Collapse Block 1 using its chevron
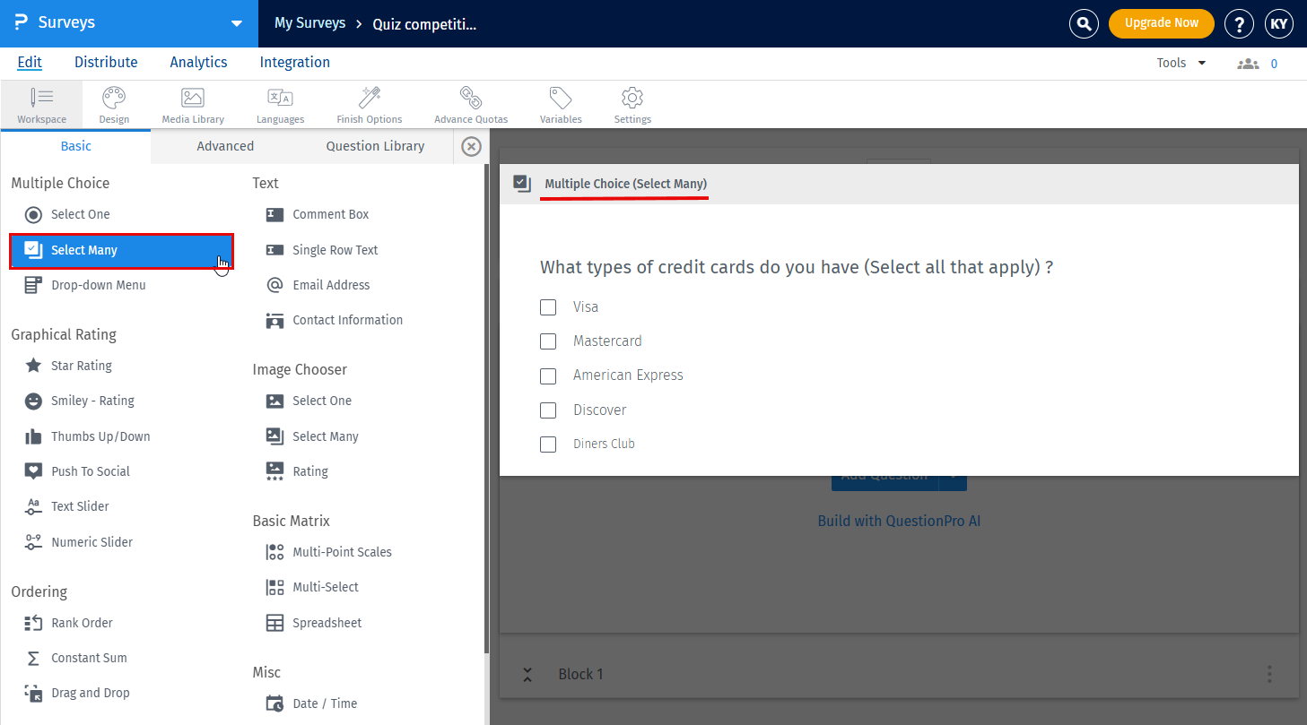The image size is (1307, 725). tap(527, 673)
